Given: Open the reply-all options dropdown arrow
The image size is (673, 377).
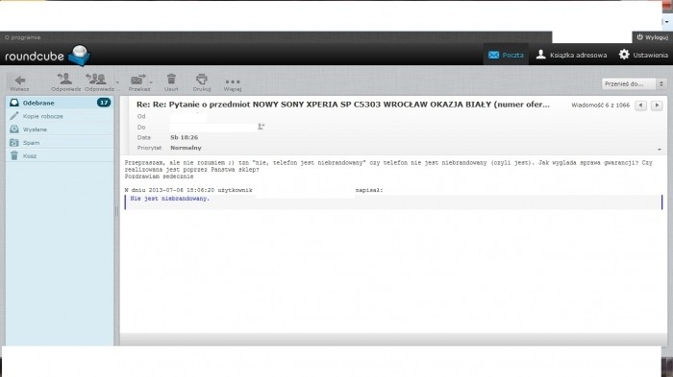Looking at the screenshot, I should pyautogui.click(x=117, y=82).
